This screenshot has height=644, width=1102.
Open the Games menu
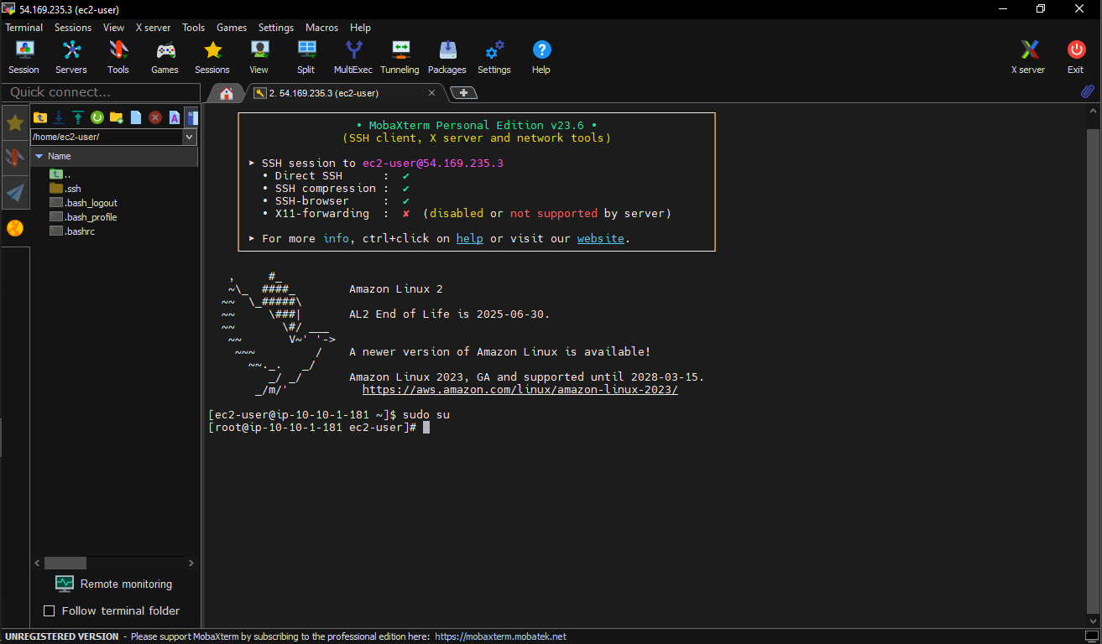(x=232, y=28)
